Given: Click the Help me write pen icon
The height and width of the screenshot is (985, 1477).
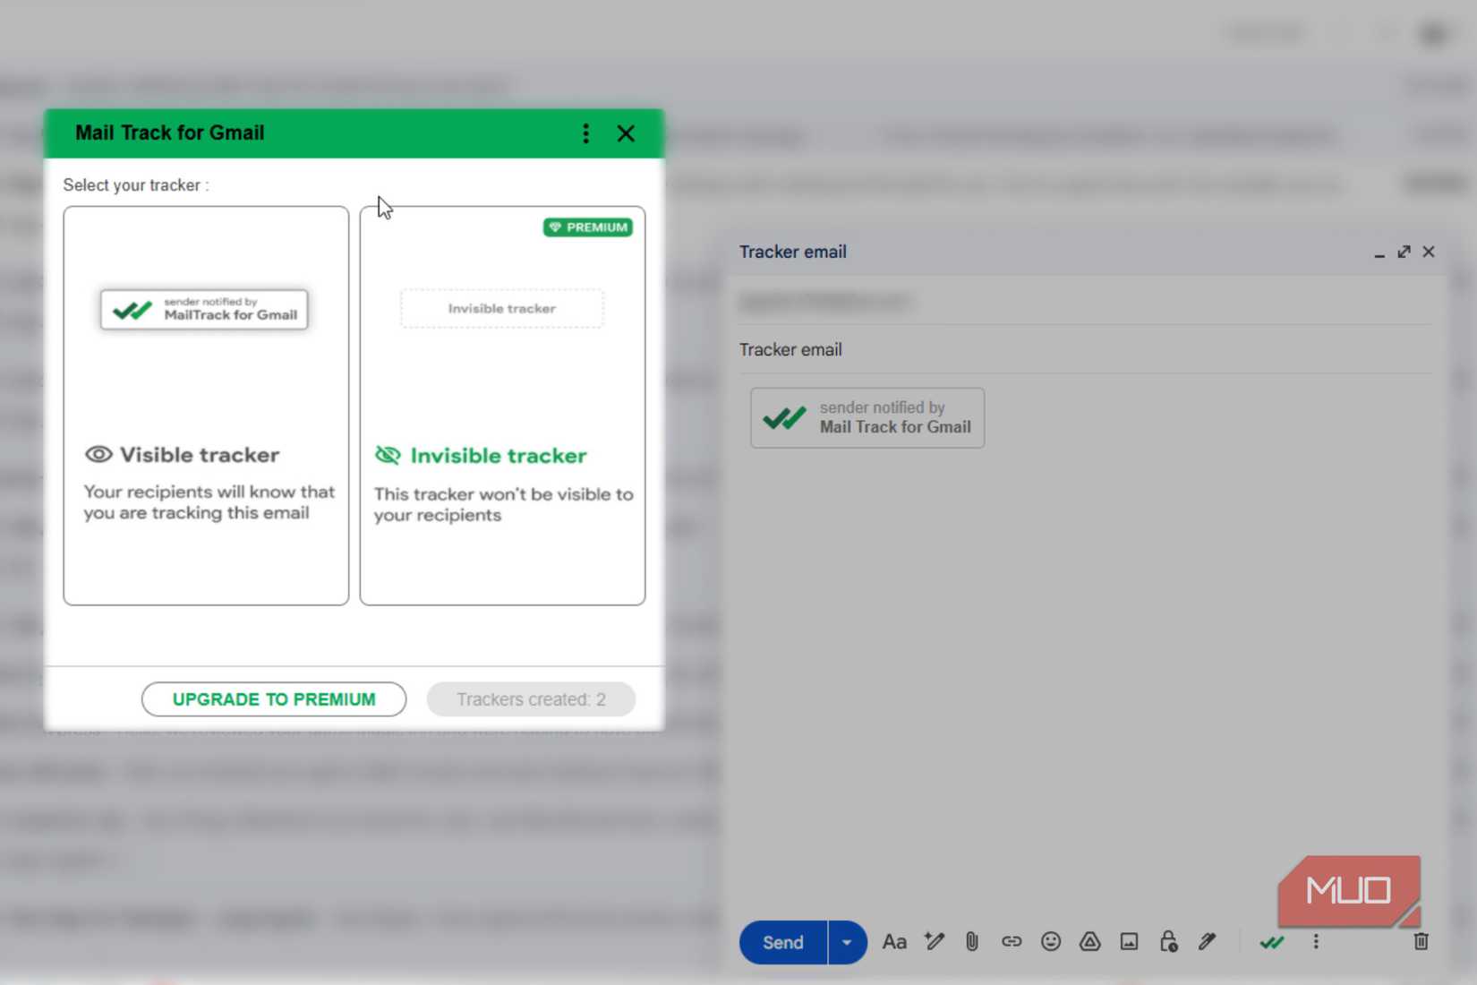Looking at the screenshot, I should (935, 941).
